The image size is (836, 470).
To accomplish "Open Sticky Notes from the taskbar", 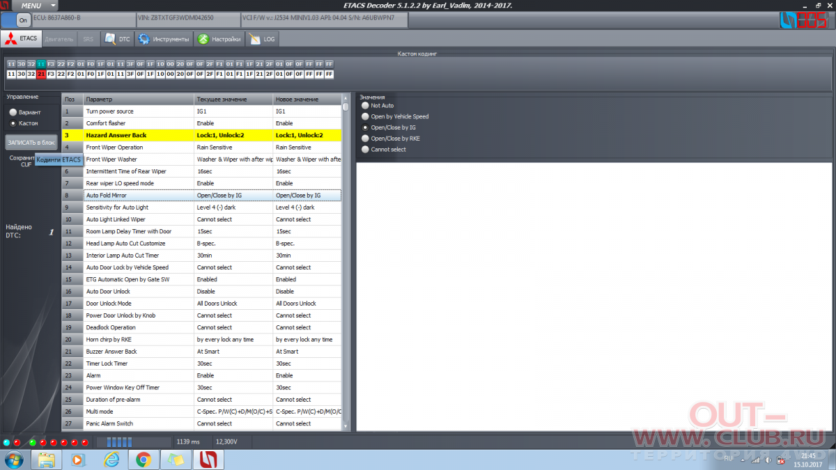I will click(176, 460).
